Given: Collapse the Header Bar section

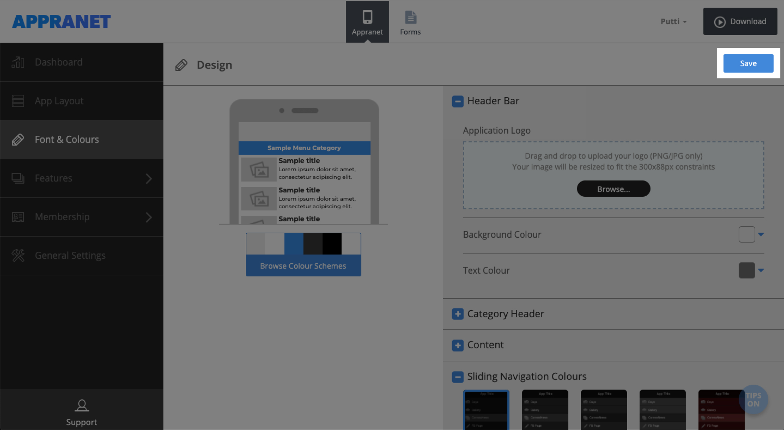Looking at the screenshot, I should [x=457, y=101].
